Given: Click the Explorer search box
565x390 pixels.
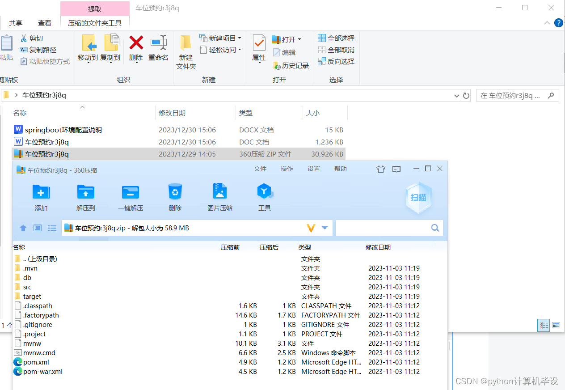Looking at the screenshot, I should click(x=517, y=95).
